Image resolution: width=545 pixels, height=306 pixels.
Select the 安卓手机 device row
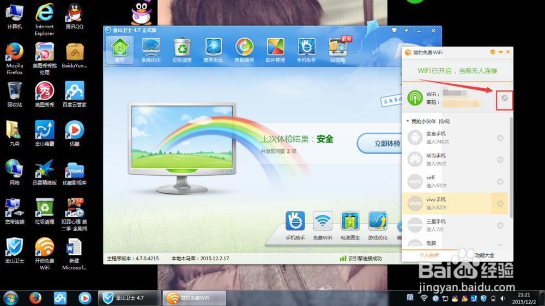455,138
